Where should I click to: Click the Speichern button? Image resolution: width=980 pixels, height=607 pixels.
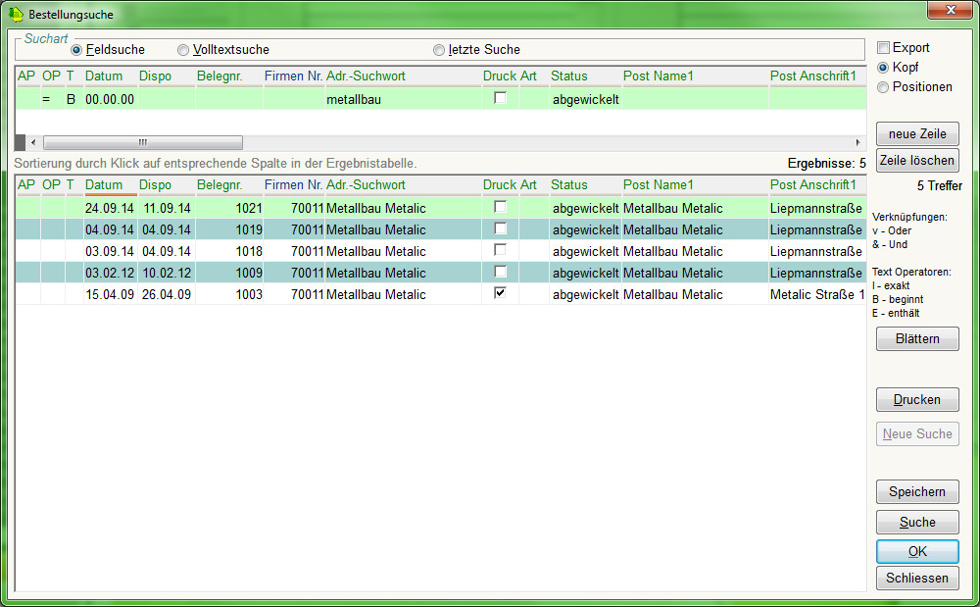917,492
